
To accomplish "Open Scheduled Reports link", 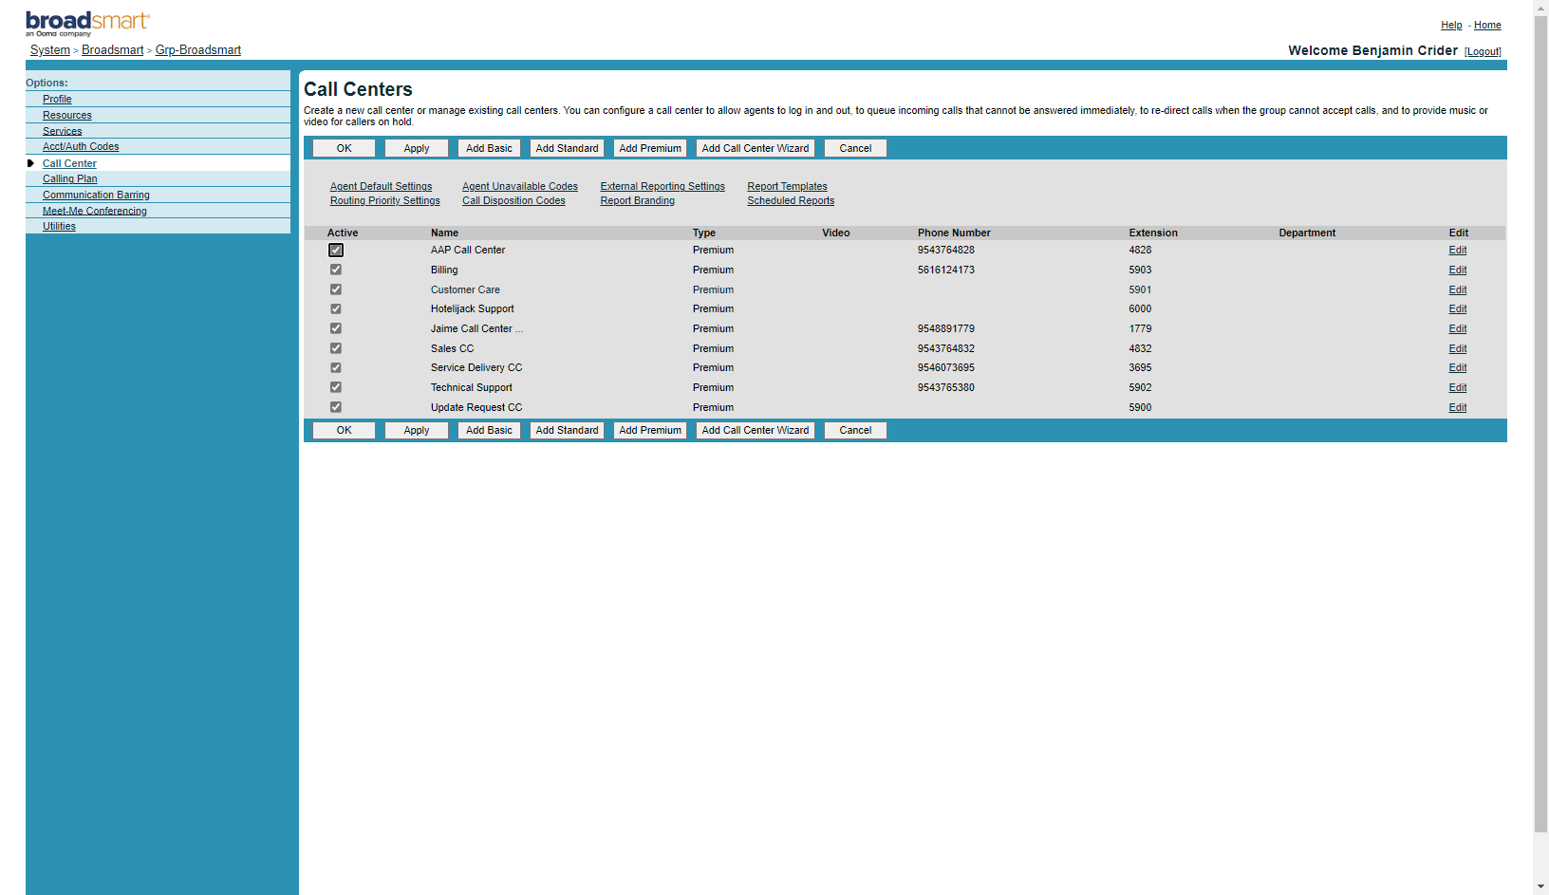I will pyautogui.click(x=791, y=200).
